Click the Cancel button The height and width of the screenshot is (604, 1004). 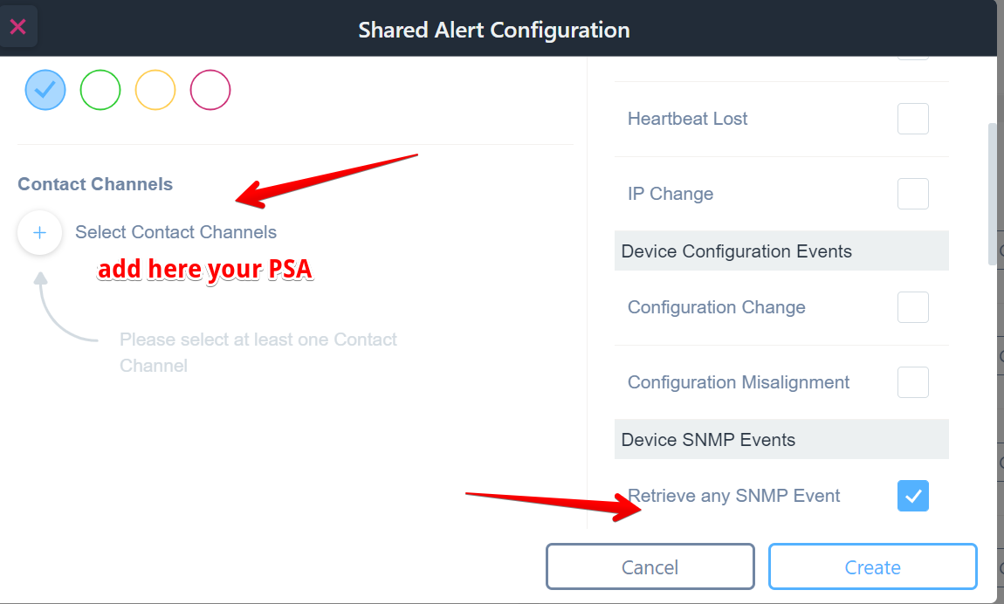[x=650, y=566]
